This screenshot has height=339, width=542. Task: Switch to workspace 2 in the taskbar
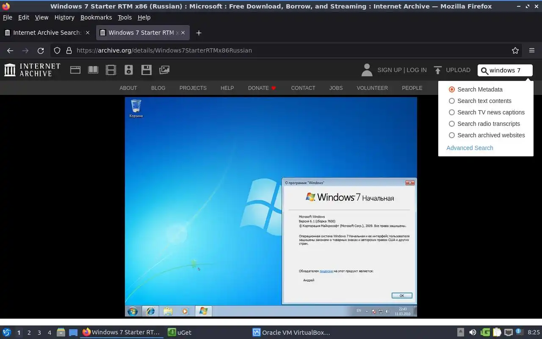[x=29, y=333]
